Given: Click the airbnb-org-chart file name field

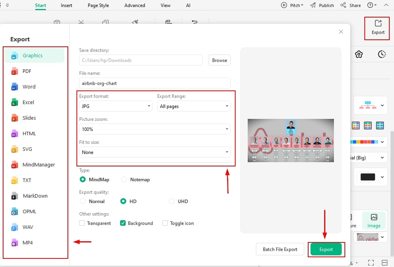Looking at the screenshot, I should point(154,83).
